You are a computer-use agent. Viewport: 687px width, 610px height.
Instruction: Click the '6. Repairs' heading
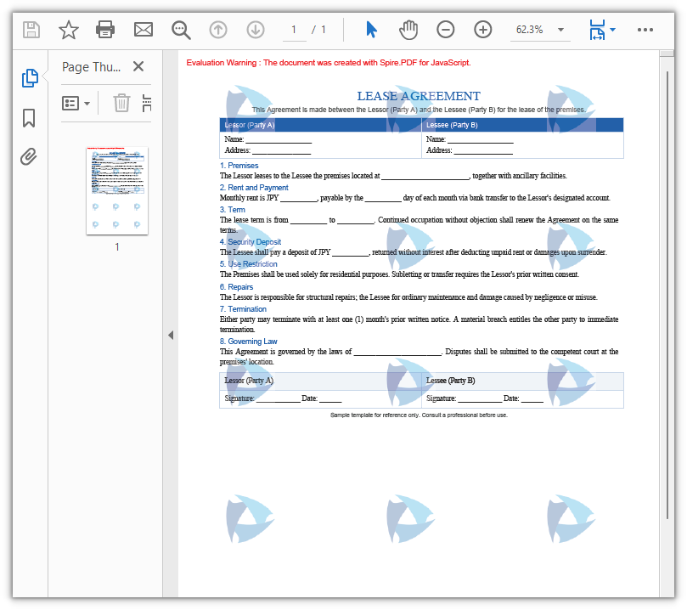click(x=236, y=287)
